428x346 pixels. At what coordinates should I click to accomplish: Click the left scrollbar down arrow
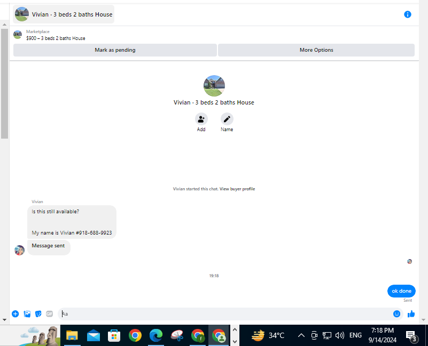coord(4,320)
